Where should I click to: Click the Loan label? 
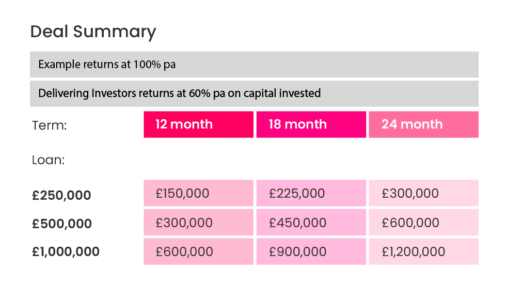[x=48, y=160]
